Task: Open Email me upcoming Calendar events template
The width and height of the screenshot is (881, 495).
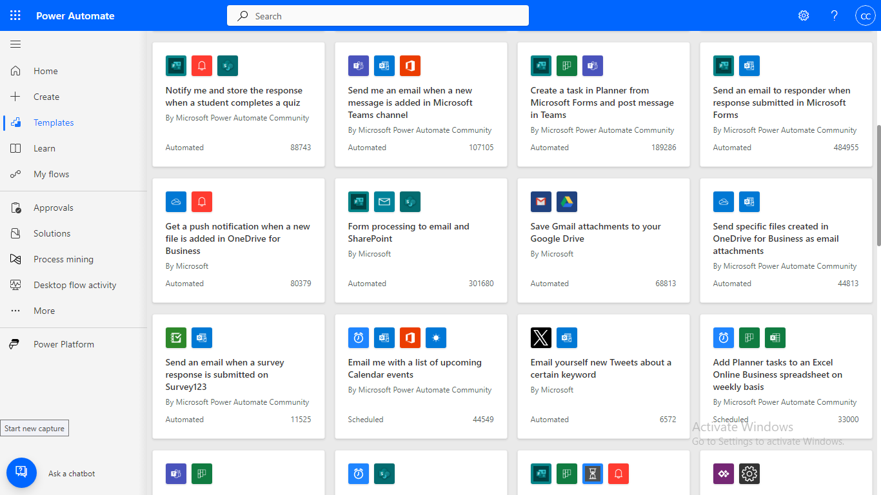Action: [x=414, y=368]
